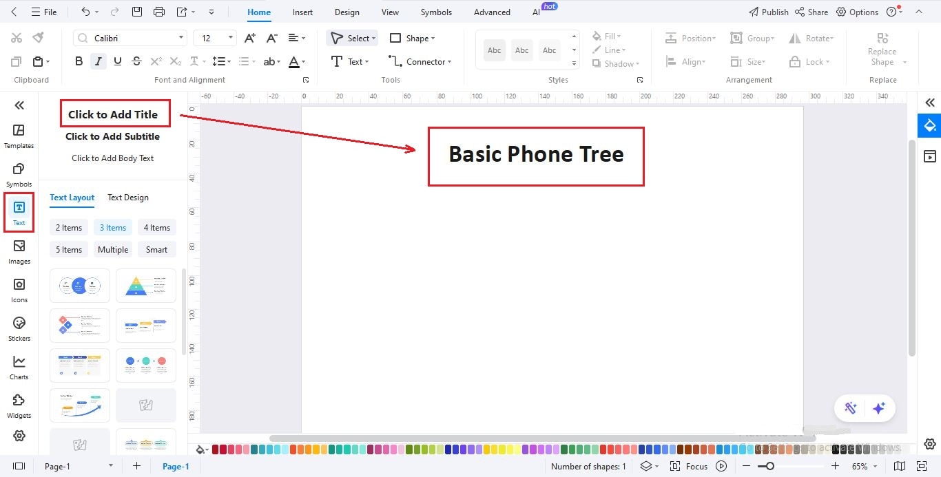
Task: Apply subscript formatting
Action: click(x=176, y=61)
